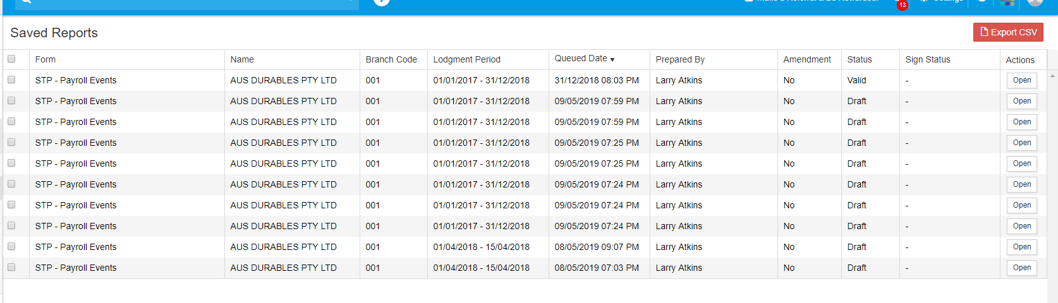The height and width of the screenshot is (303, 1058).
Task: Select the checkbox for the Valid status report
Action: 11,80
